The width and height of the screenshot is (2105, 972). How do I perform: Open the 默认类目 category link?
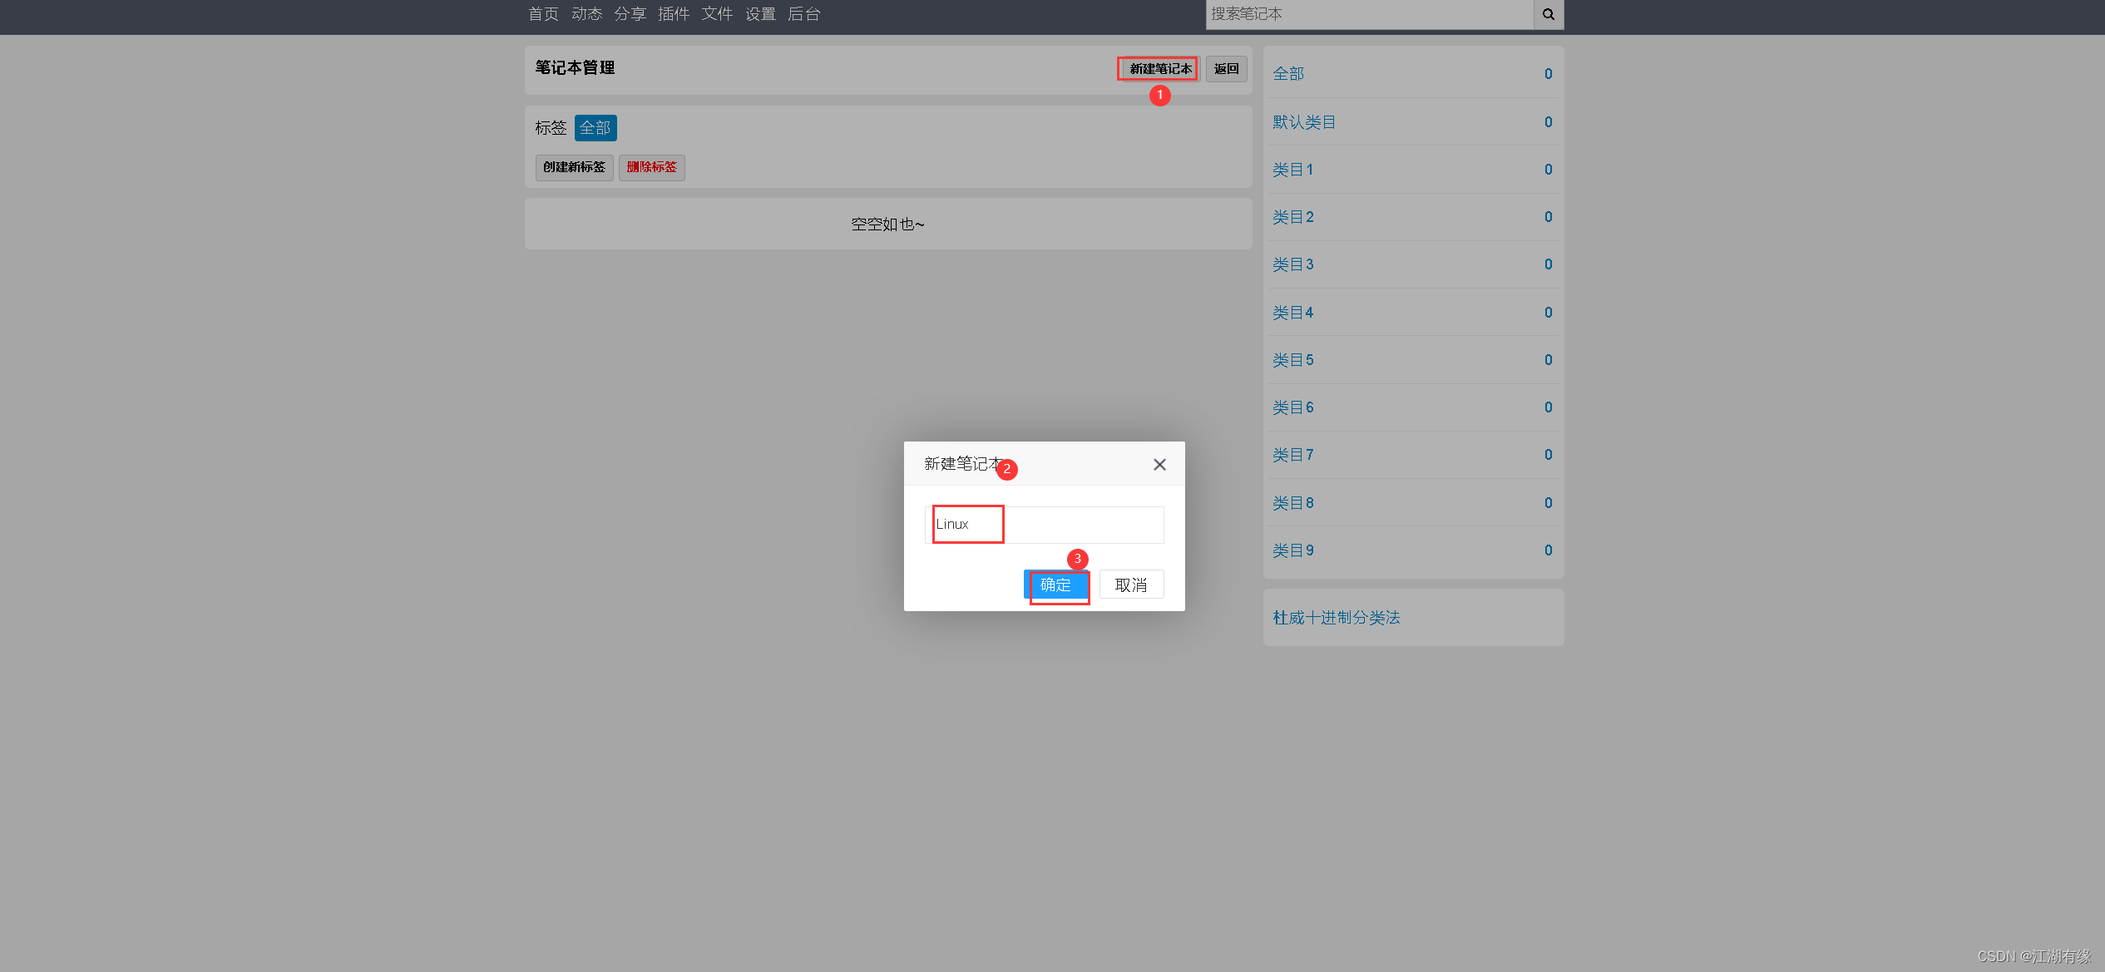[x=1303, y=122]
